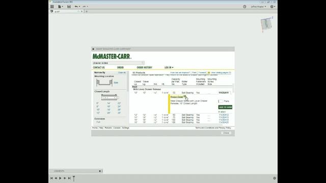Click View catalog pages link
The height and width of the screenshot is (183, 326).
[221, 73]
